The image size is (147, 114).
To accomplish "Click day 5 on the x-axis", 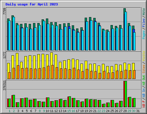I will (x=27, y=111).
